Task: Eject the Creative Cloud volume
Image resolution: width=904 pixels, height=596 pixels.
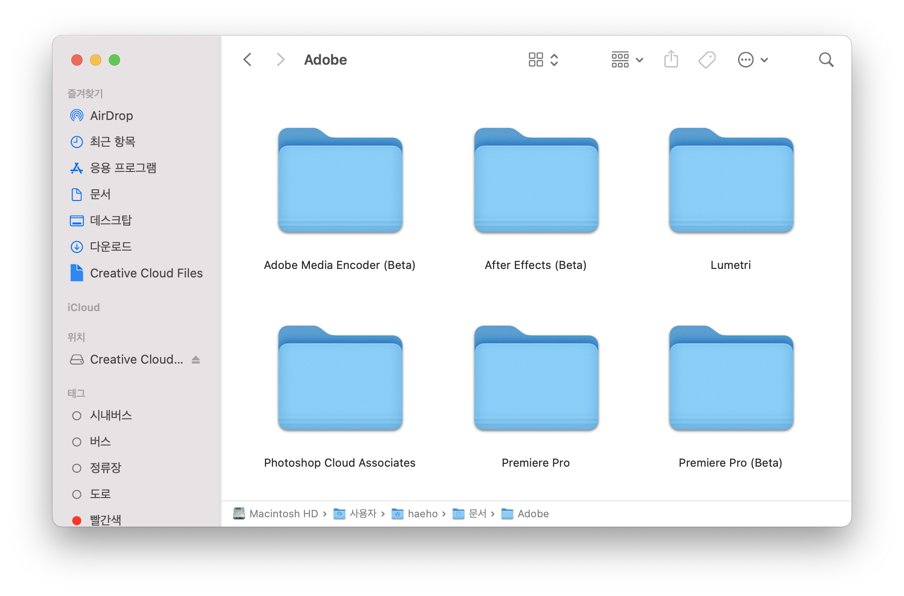Action: 196,359
